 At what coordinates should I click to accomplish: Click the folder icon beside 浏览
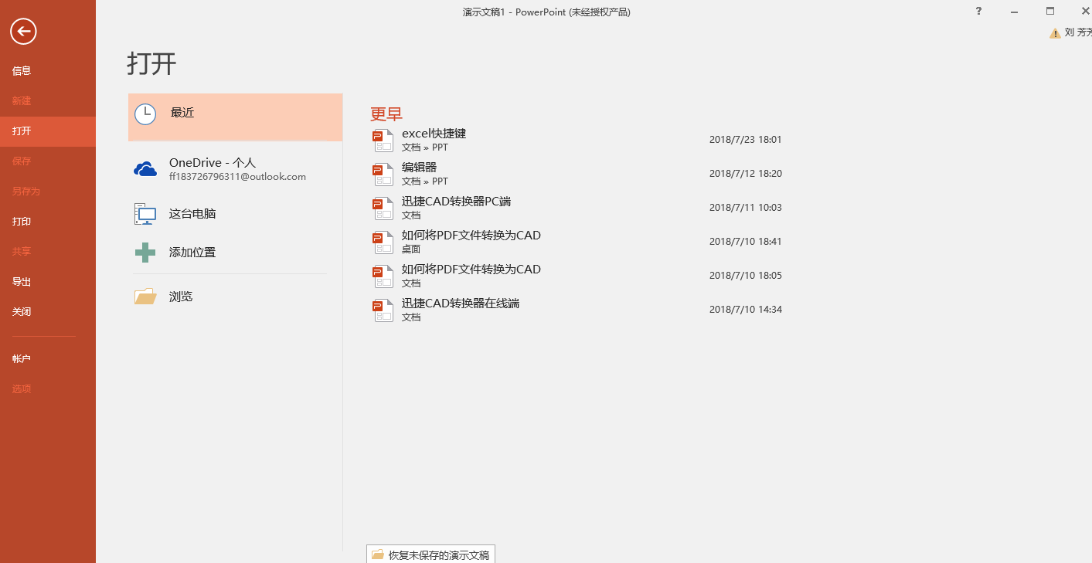[145, 297]
